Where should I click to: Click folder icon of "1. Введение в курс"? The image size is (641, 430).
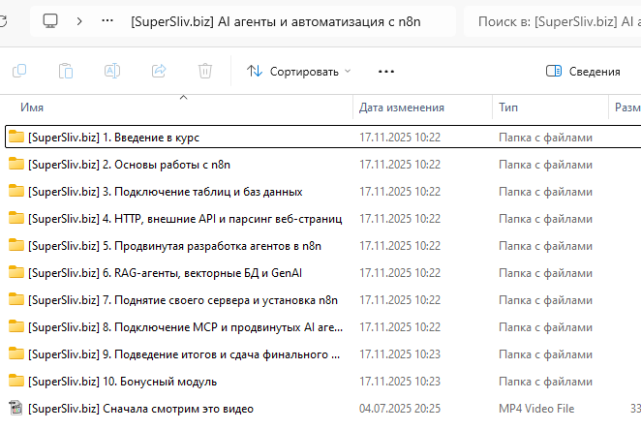pos(16,137)
